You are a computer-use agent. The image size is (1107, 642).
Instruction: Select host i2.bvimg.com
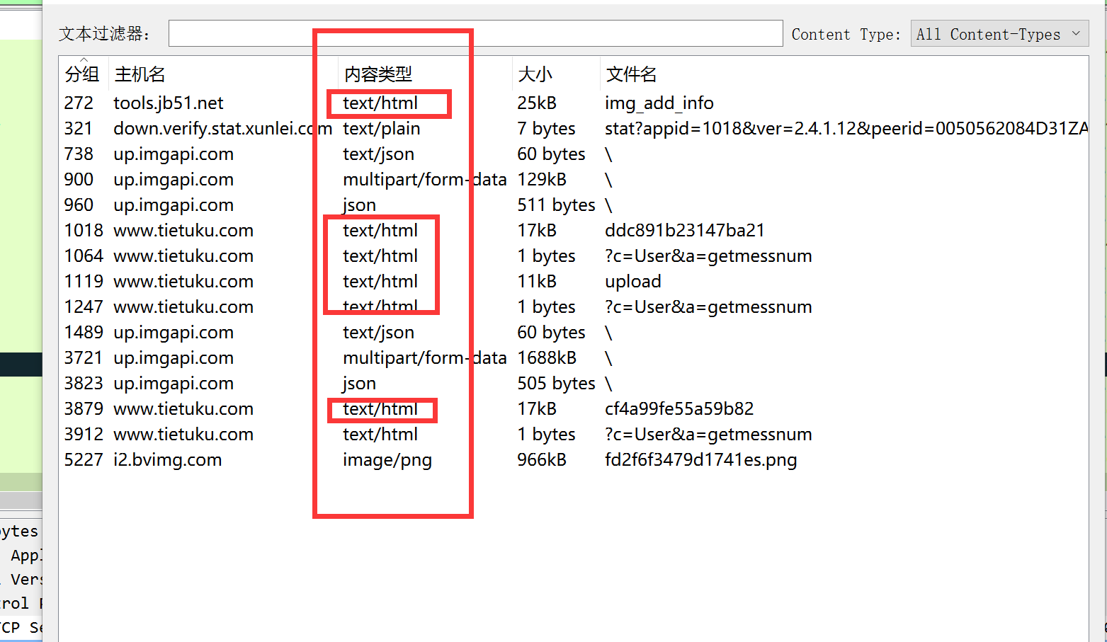168,460
